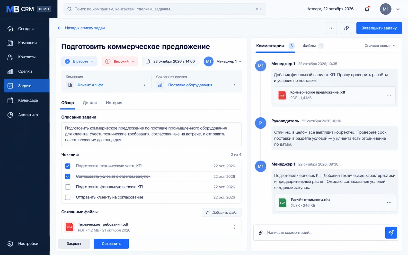The width and height of the screenshot is (408, 255).
Task: Switch to the Обзор tab
Action: tap(68, 103)
